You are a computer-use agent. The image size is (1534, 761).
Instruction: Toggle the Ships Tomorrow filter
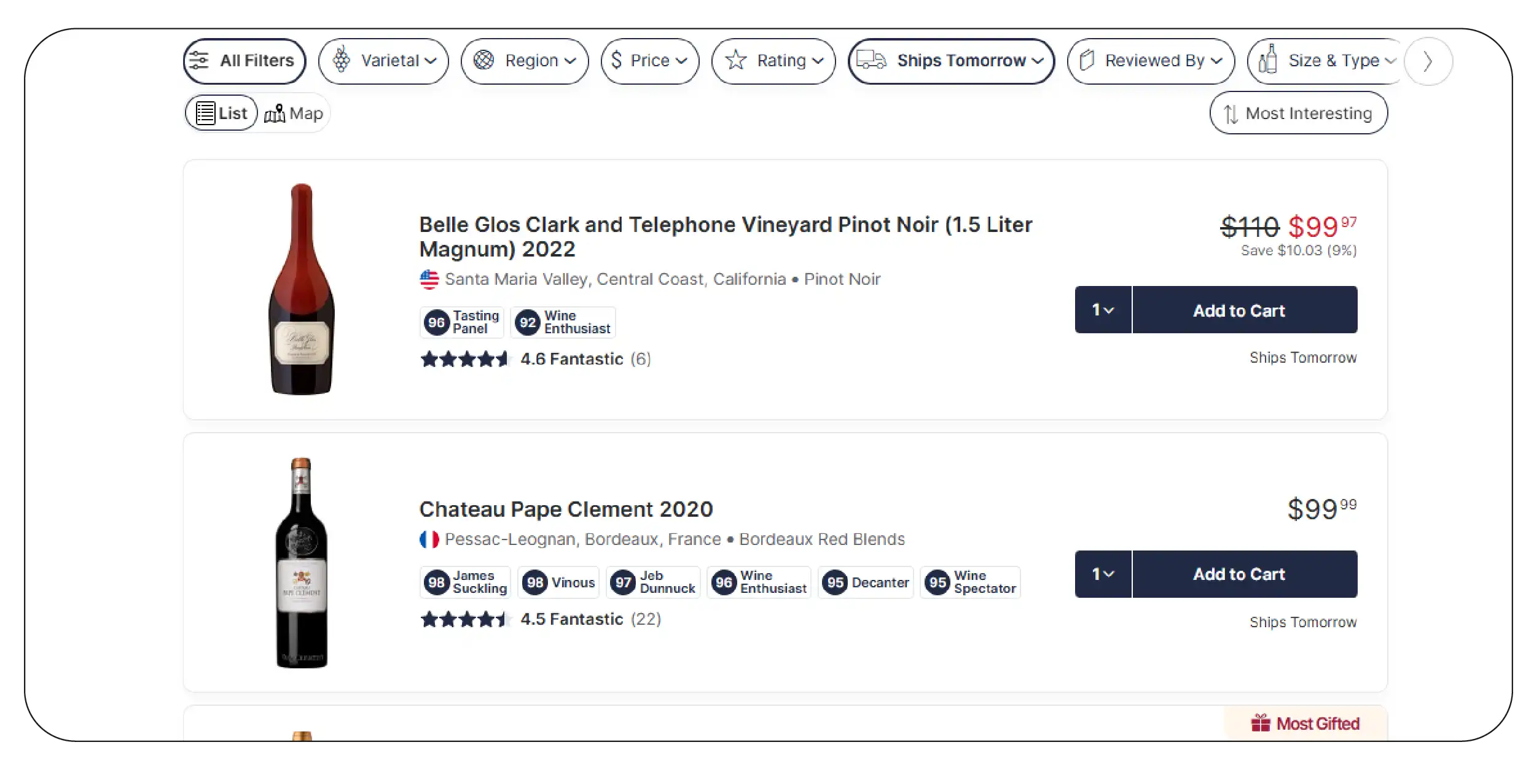[951, 60]
